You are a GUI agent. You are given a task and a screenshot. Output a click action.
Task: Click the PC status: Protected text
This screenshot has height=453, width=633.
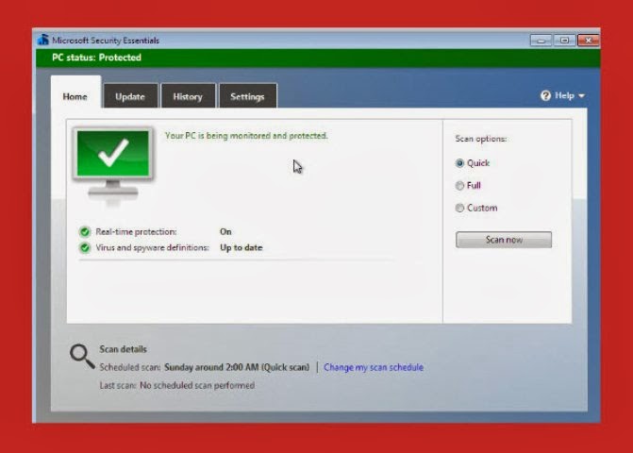point(96,58)
